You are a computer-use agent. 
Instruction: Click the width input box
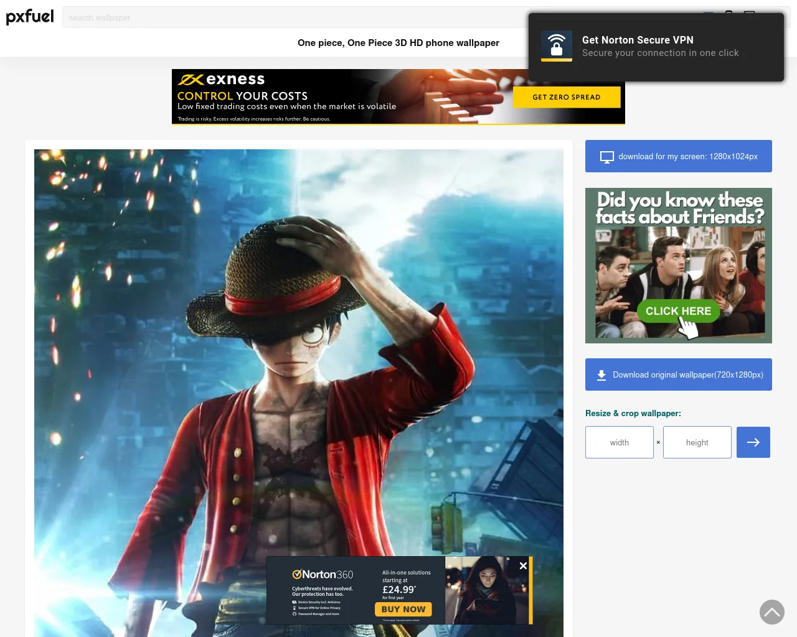point(619,442)
